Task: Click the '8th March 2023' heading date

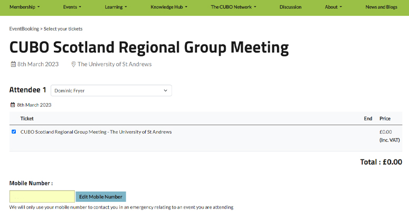Action: tap(38, 64)
